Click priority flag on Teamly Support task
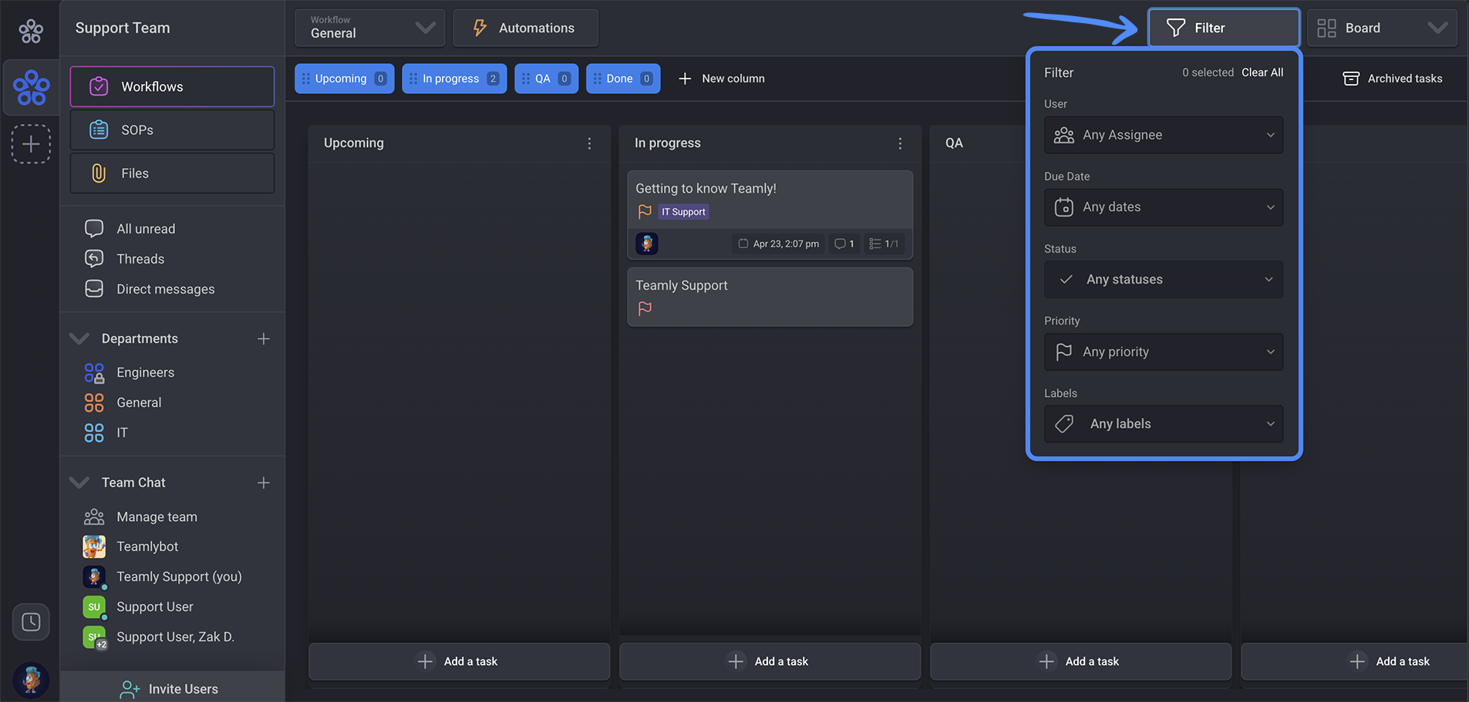The width and height of the screenshot is (1469, 702). (x=645, y=308)
